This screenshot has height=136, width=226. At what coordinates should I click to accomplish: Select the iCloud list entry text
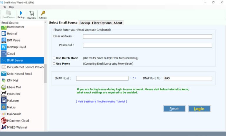pos(11,54)
